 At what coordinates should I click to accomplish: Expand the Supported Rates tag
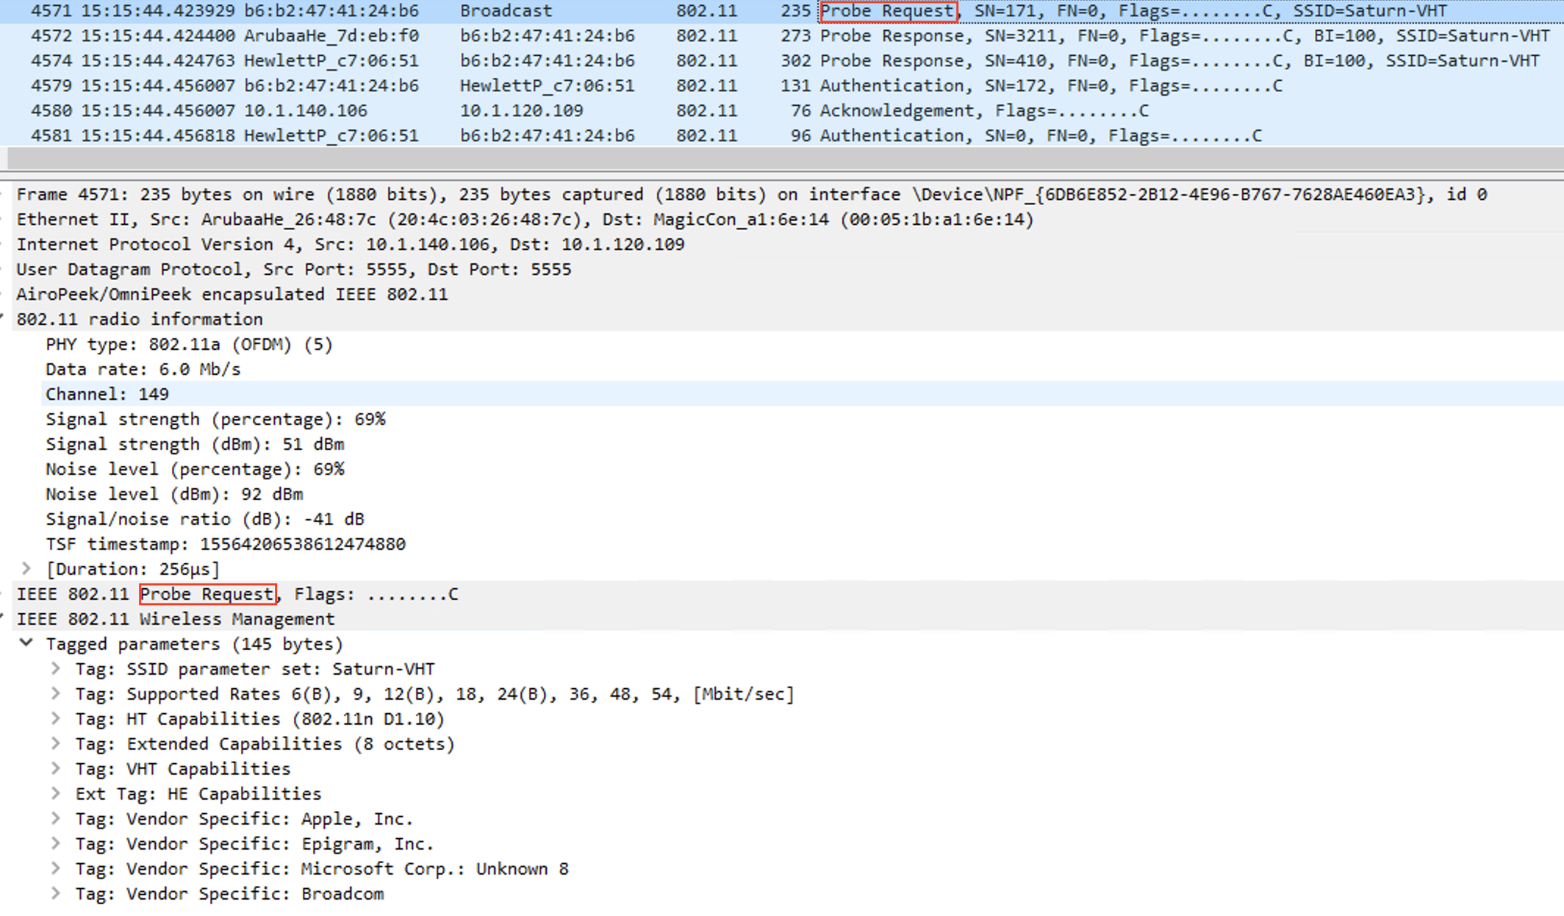(55, 693)
